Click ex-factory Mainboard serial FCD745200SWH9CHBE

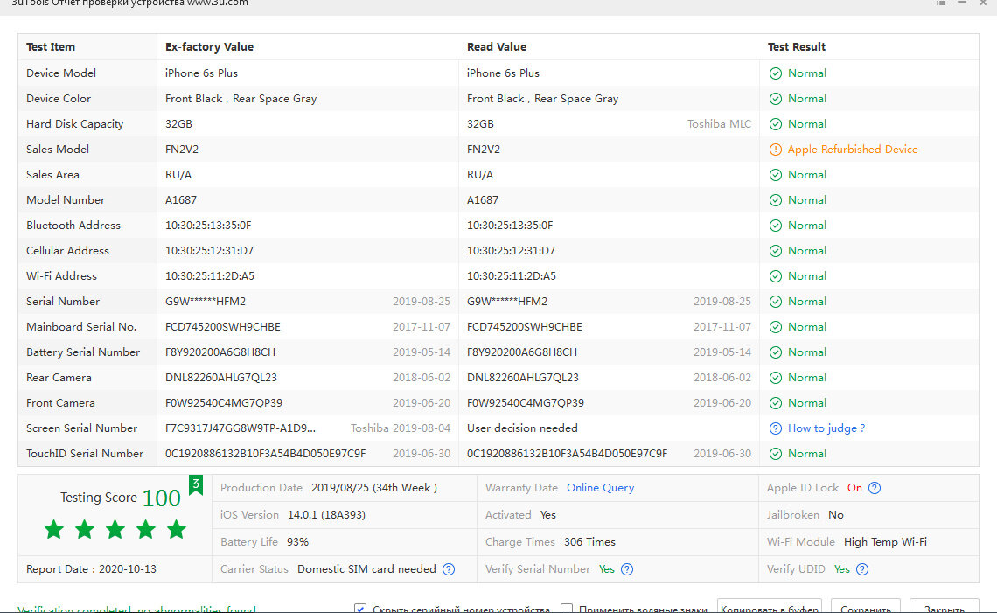tap(222, 327)
